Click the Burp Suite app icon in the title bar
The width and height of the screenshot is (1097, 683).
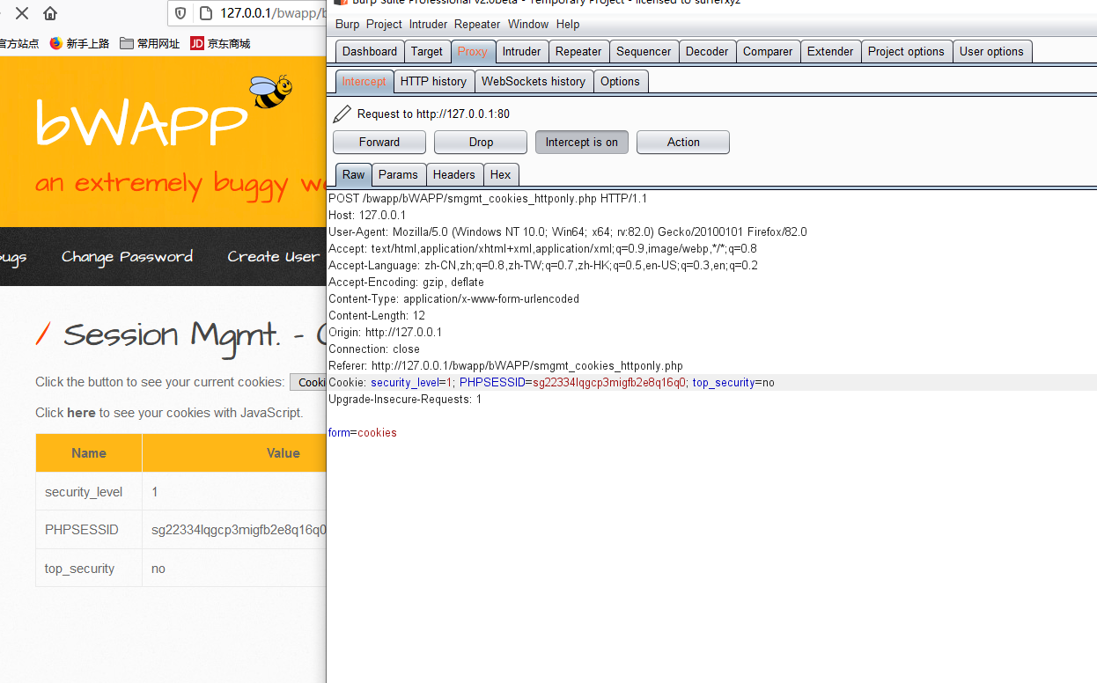(341, 3)
